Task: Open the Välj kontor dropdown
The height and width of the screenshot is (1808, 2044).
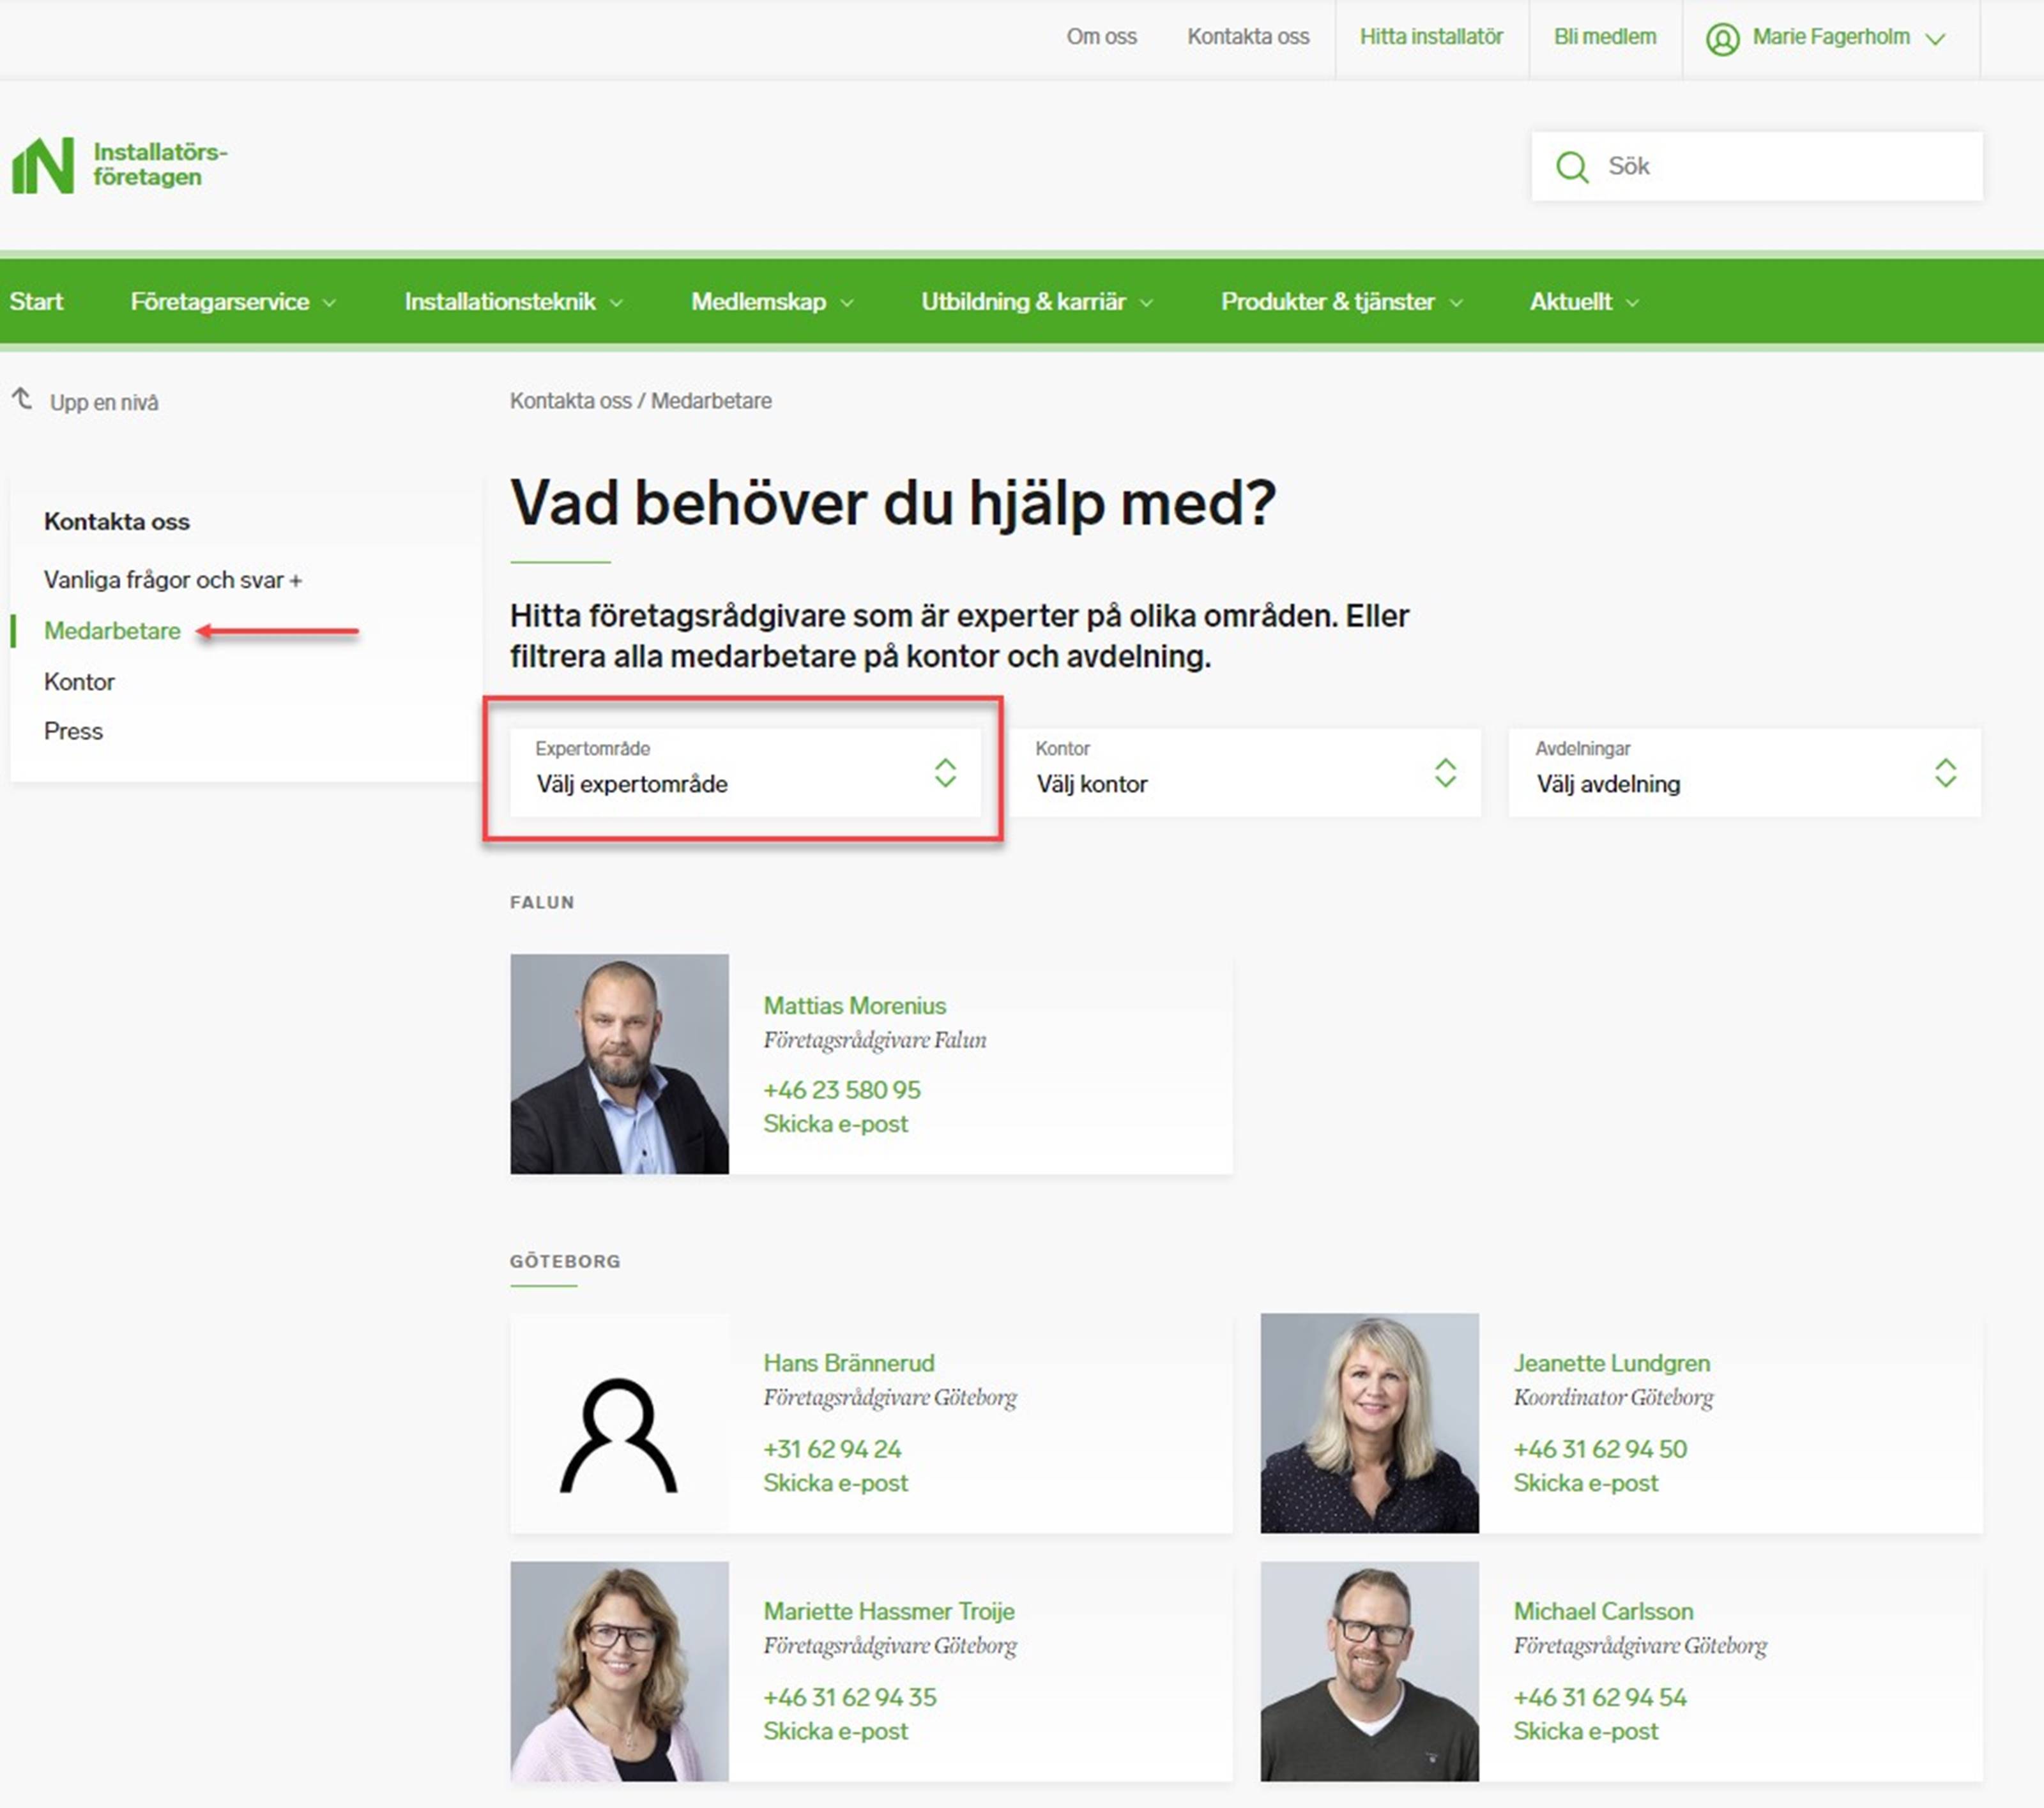Action: coord(1245,773)
